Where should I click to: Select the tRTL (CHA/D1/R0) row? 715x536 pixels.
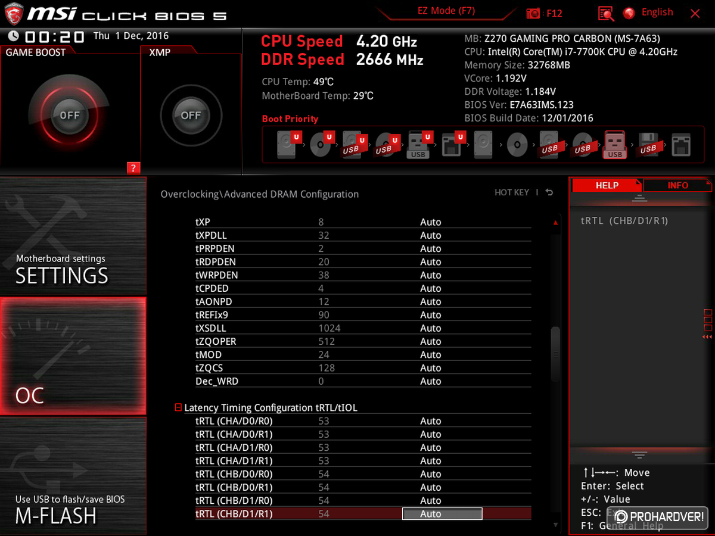(x=363, y=448)
